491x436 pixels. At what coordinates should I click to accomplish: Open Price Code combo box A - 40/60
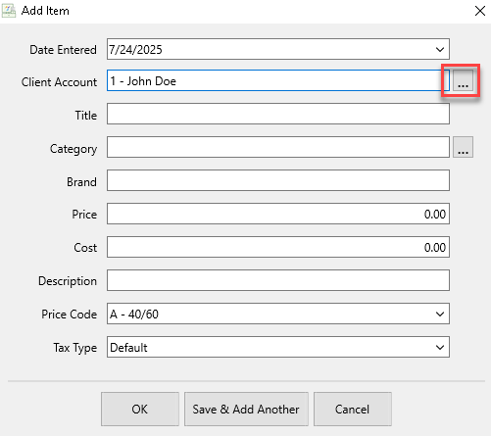coord(278,314)
